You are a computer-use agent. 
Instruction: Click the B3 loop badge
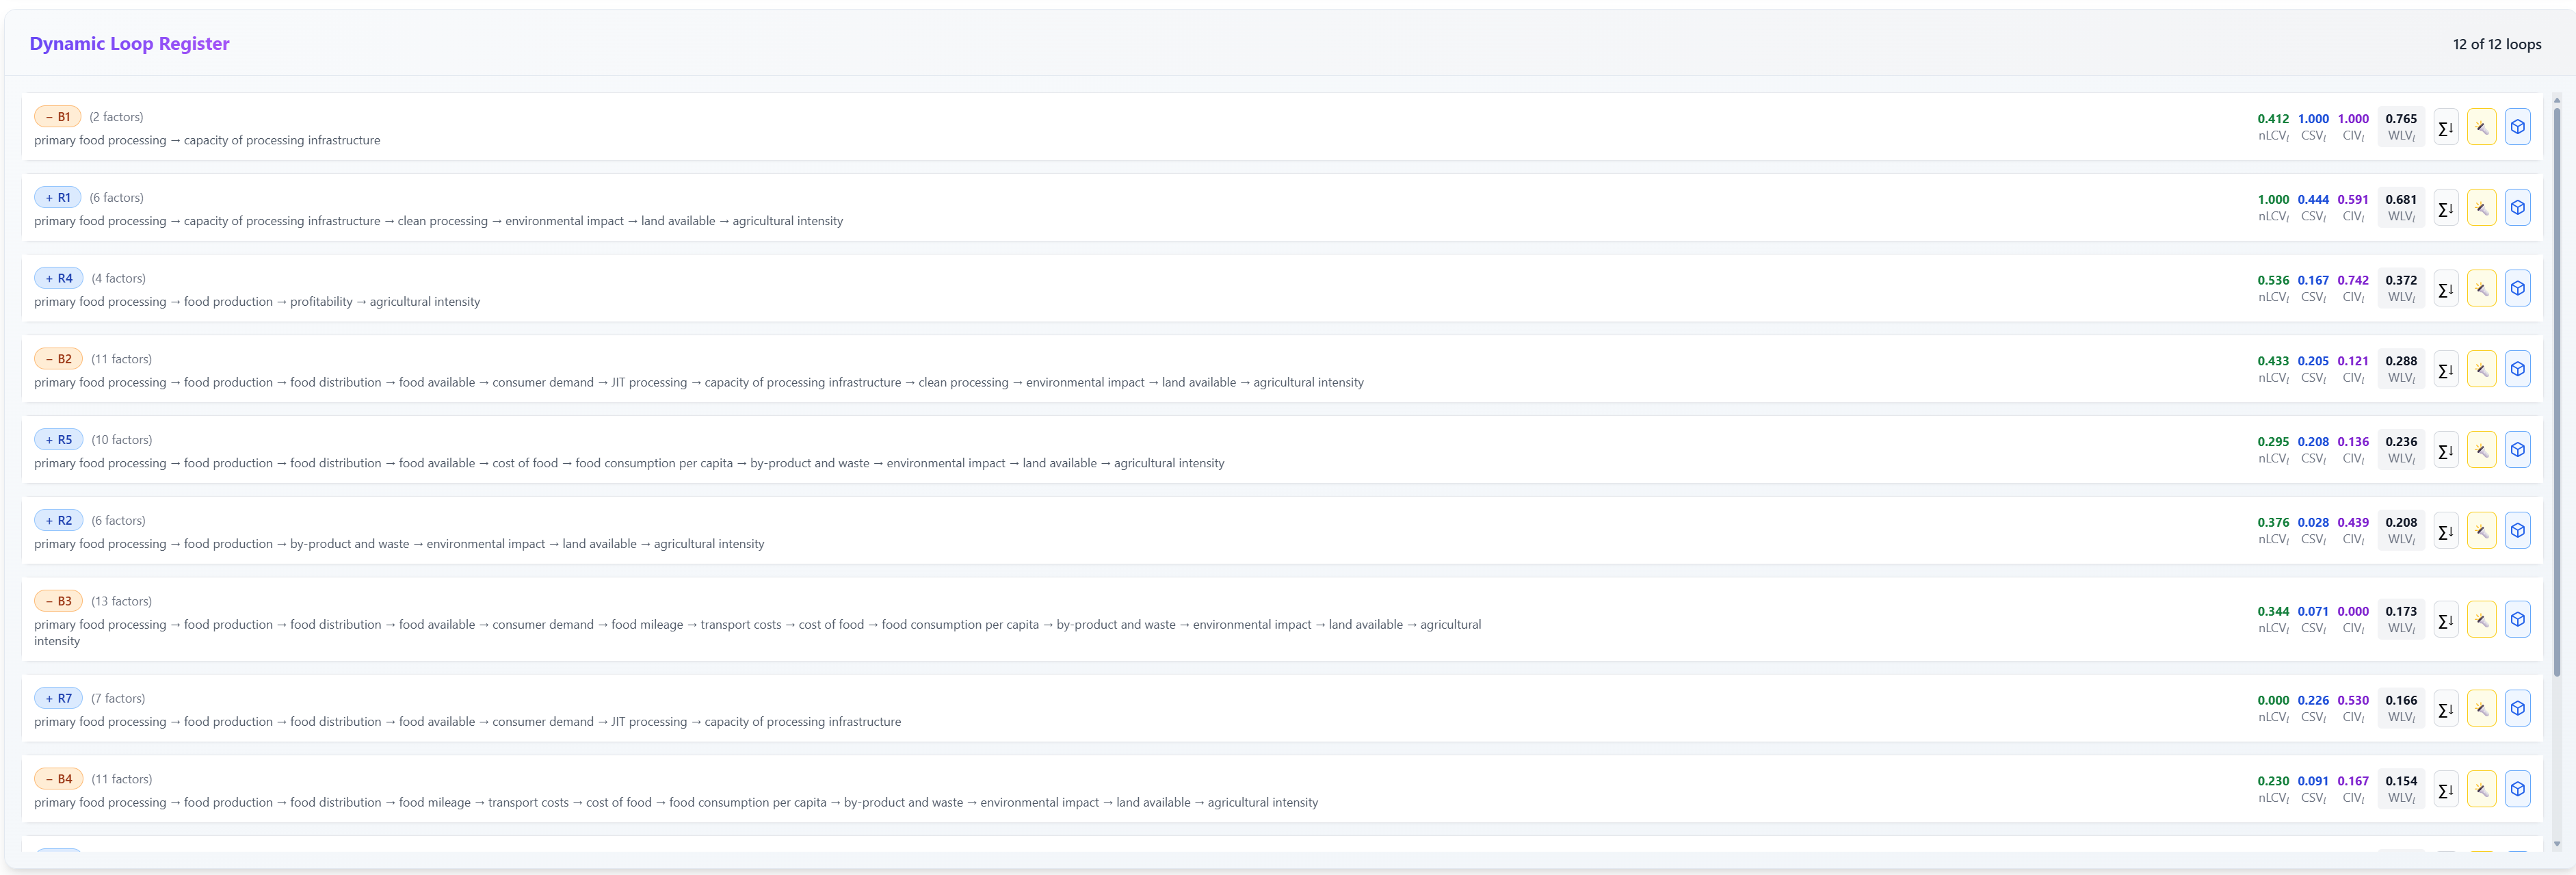pyautogui.click(x=59, y=601)
